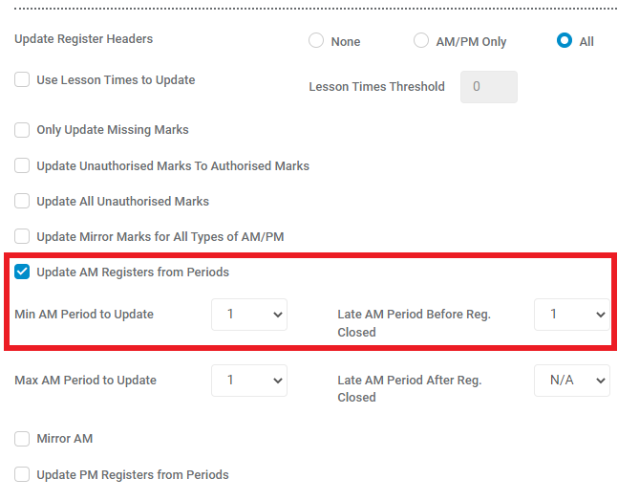Uncheck Update AM Registers from Periods
Viewport: 618px width, 501px height.
coord(22,272)
